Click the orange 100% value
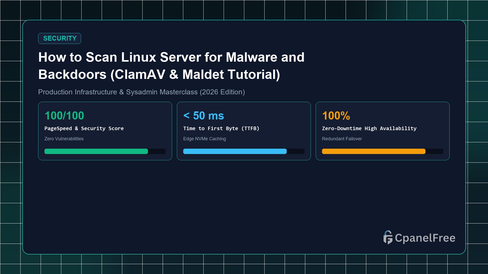Image resolution: width=488 pixels, height=274 pixels. coord(336,116)
